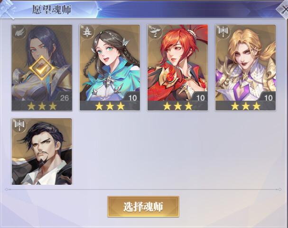Click three-star rating under blonde character
This screenshot has width=288, height=228.
tap(246, 106)
